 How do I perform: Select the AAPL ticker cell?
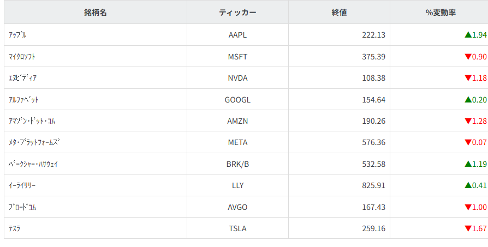(237, 35)
